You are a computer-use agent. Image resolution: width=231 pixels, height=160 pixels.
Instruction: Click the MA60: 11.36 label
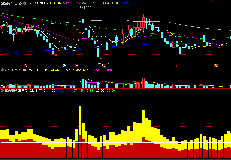tap(91, 3)
